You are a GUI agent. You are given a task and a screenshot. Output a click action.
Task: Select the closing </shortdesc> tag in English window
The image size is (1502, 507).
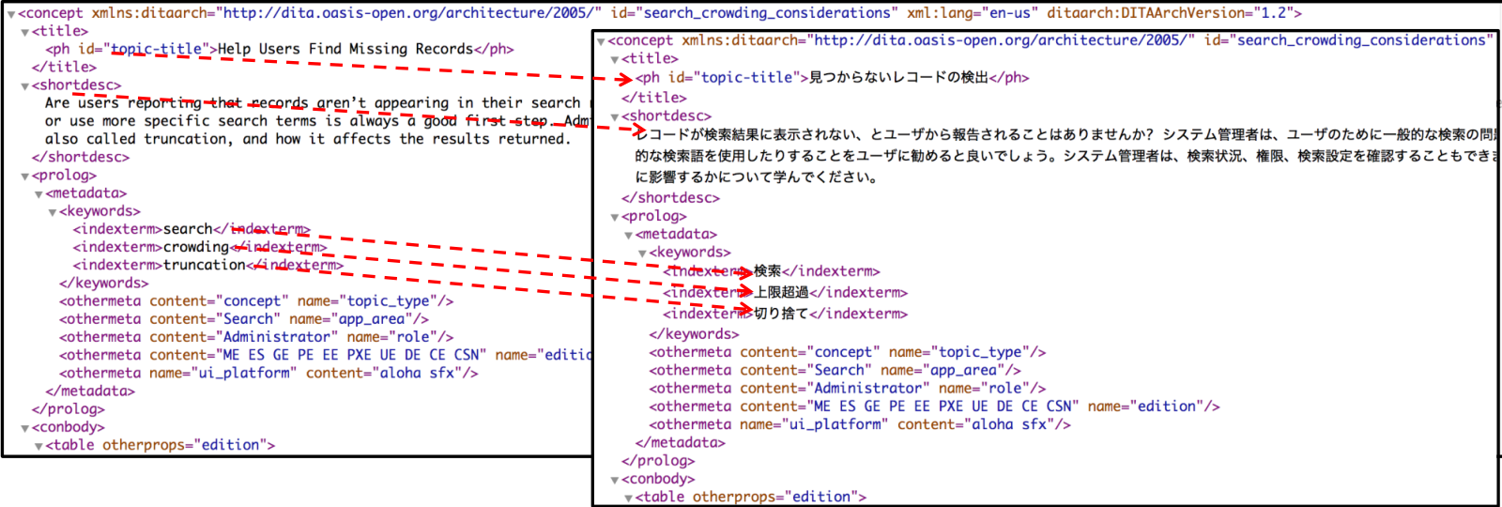81,157
